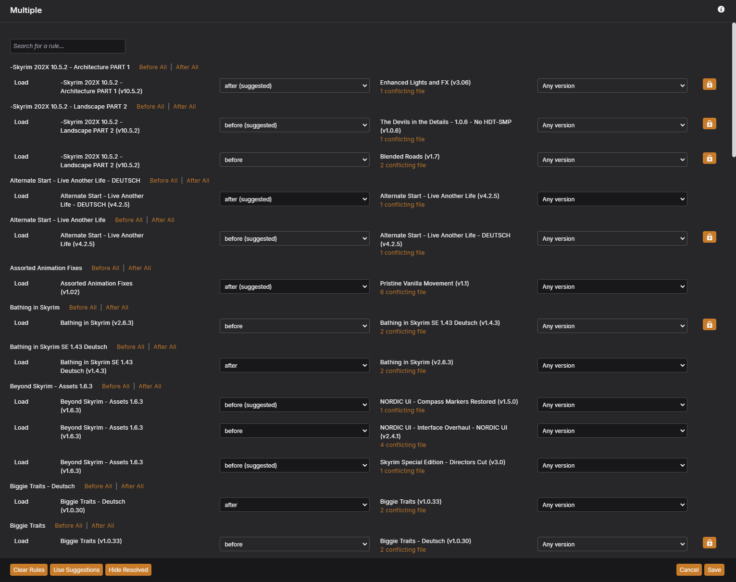Viewport: 736px width, 582px height.
Task: Open the 6 conflicting file link
Action: [x=403, y=292]
